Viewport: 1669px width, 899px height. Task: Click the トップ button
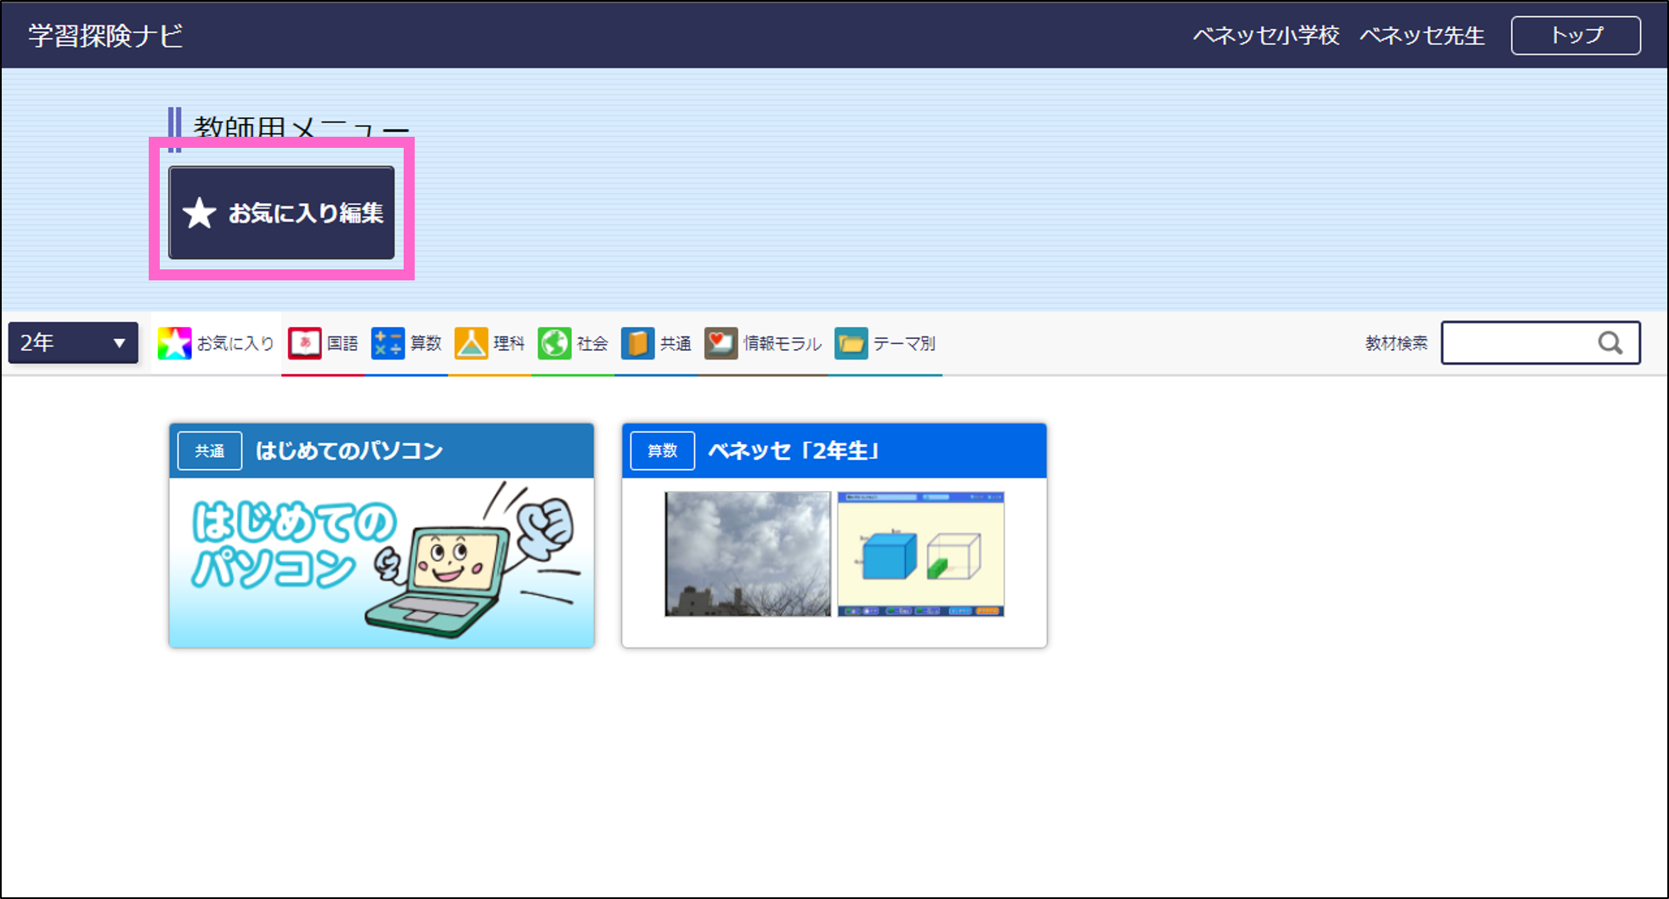[x=1575, y=35]
